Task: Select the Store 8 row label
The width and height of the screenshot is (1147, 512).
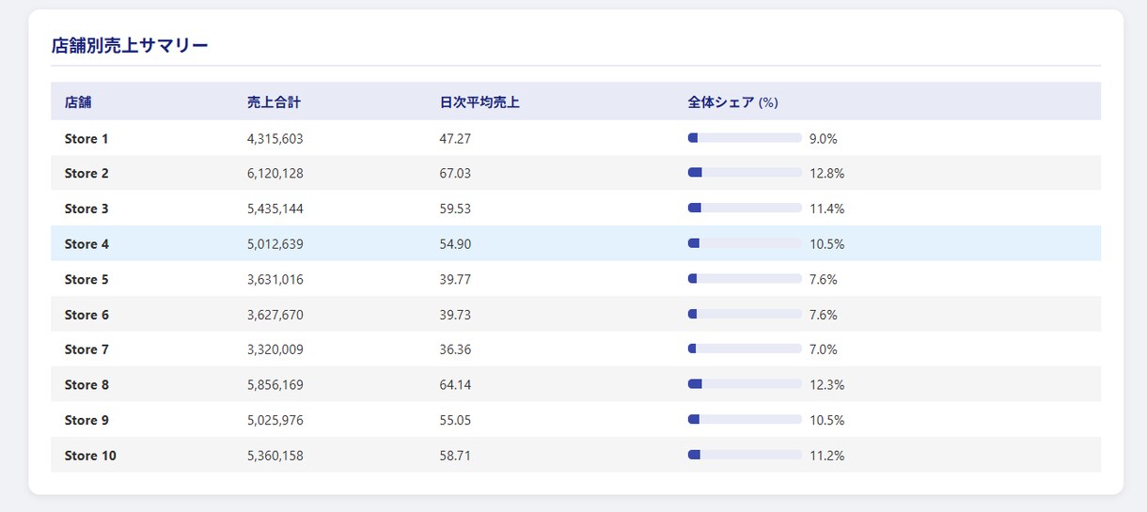Action: 86,384
